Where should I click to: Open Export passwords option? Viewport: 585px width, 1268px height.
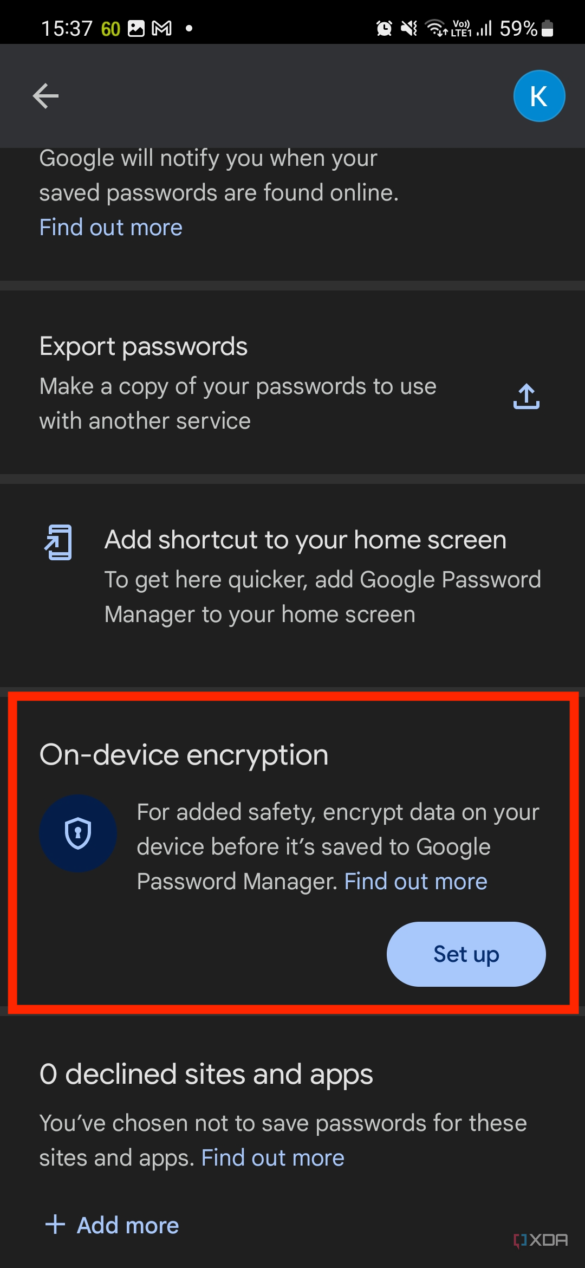pos(292,383)
